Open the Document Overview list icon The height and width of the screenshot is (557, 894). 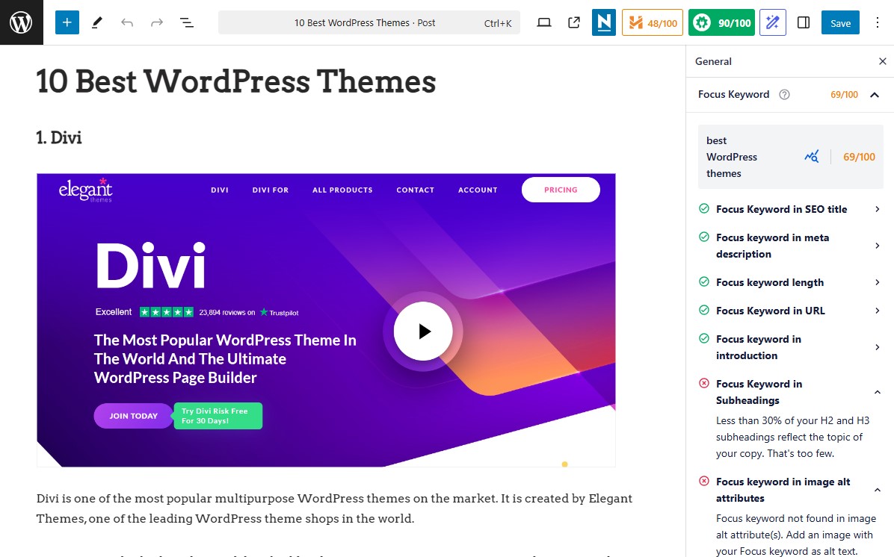tap(186, 23)
